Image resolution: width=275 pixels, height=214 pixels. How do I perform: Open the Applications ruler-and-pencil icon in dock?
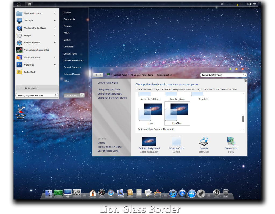[158, 193]
